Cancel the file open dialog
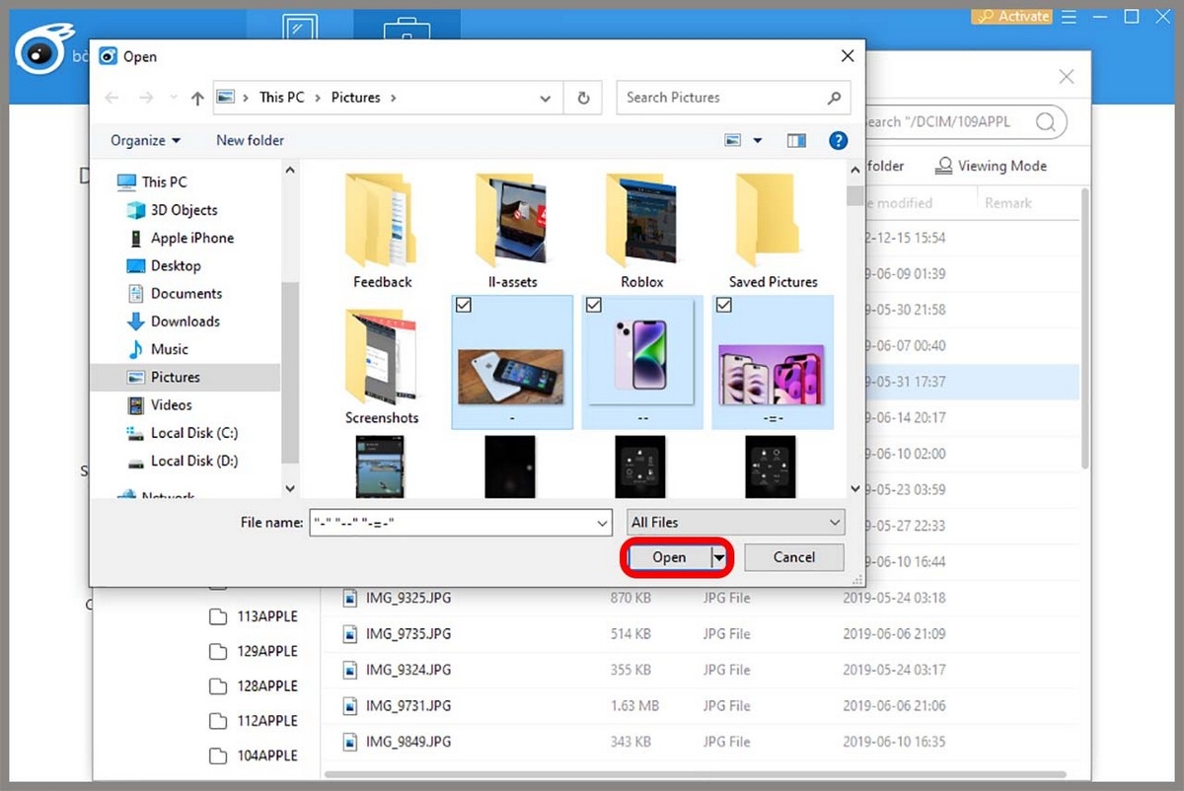1184x791 pixels. pos(793,556)
